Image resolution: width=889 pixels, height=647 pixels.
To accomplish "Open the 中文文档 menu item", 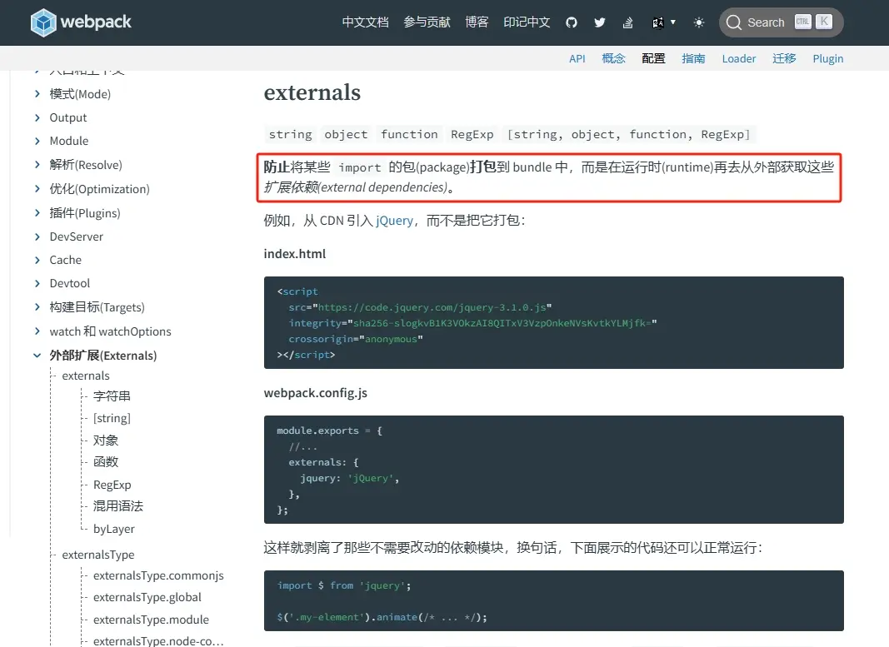I will click(365, 22).
